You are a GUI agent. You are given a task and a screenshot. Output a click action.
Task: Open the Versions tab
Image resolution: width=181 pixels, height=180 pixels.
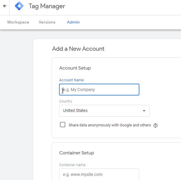click(47, 22)
